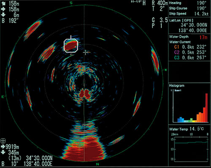211x168 pixels.
Task: Click the red Water Depth 17m value
Action: tap(203, 37)
